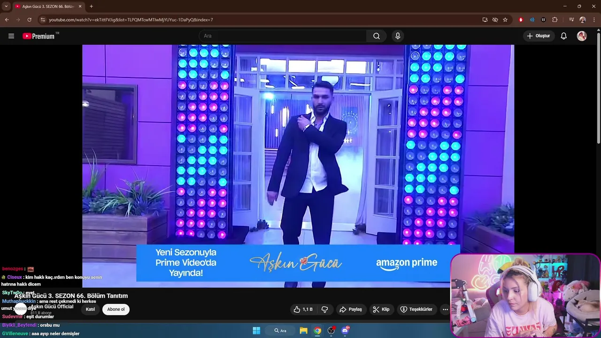
Task: Dislike the video with the thumbs-down button
Action: 324,309
